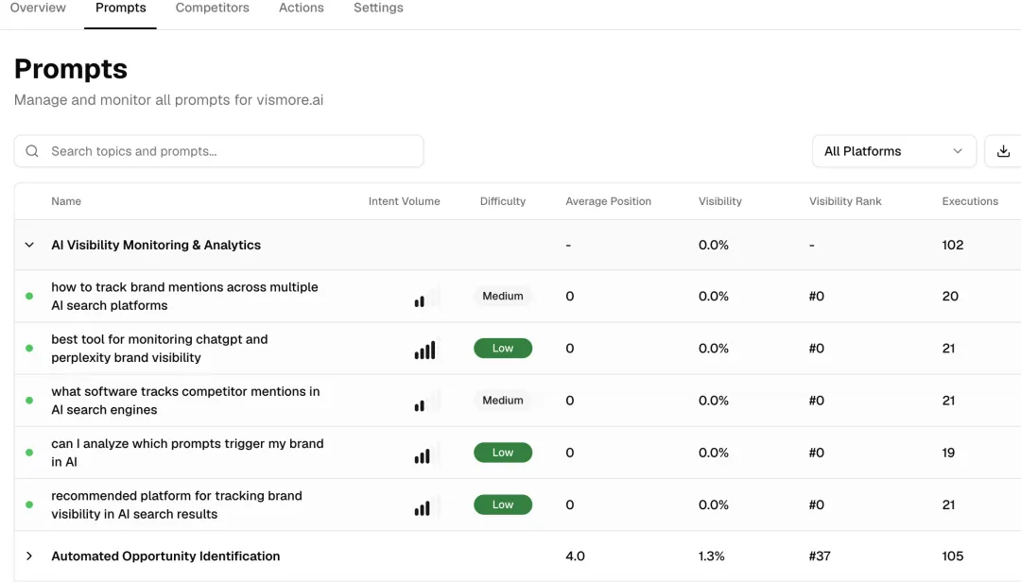1021x582 pixels.
Task: Click the search magnifier icon
Action: click(32, 151)
